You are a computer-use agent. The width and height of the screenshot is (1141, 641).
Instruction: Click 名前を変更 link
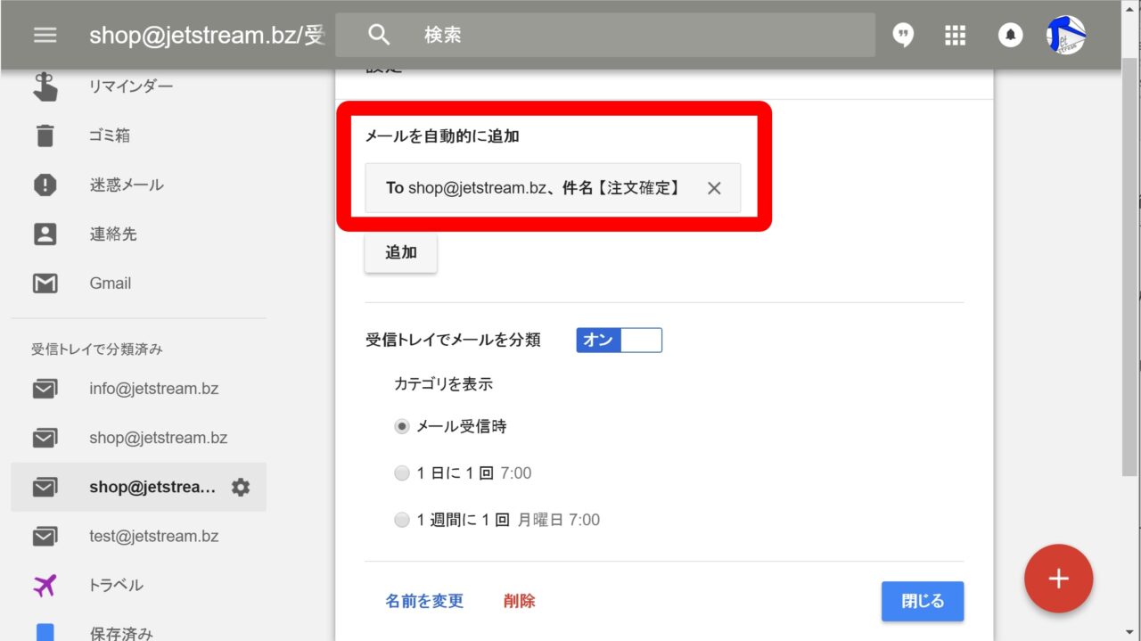[x=424, y=601]
